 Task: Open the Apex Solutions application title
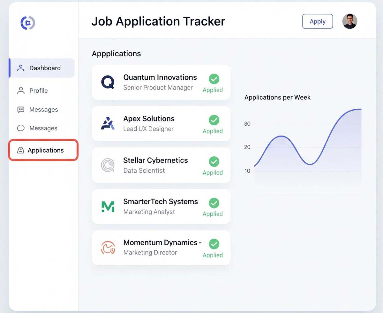[149, 119]
